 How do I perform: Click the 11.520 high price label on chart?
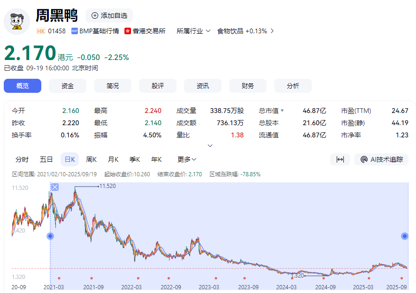pyautogui.click(x=108, y=186)
